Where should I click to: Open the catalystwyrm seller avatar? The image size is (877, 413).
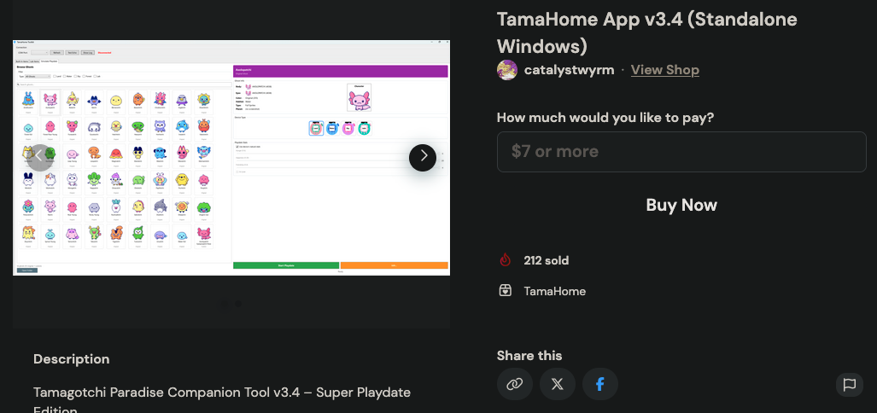pos(507,70)
